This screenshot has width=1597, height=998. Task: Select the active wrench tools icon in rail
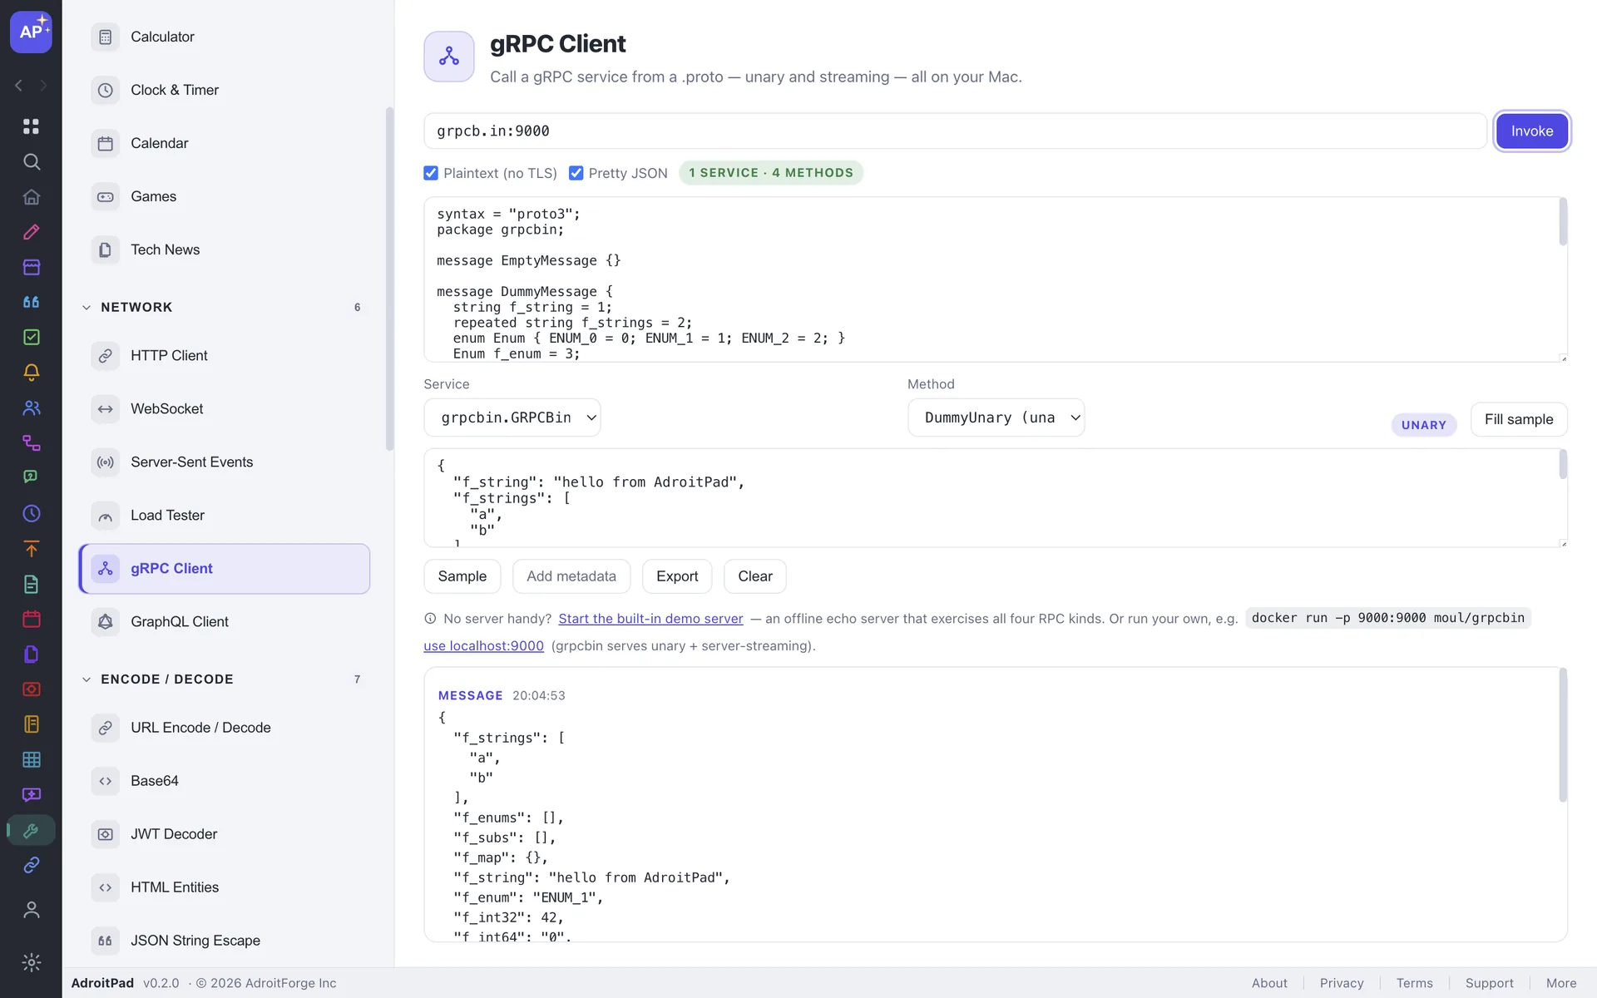point(31,830)
